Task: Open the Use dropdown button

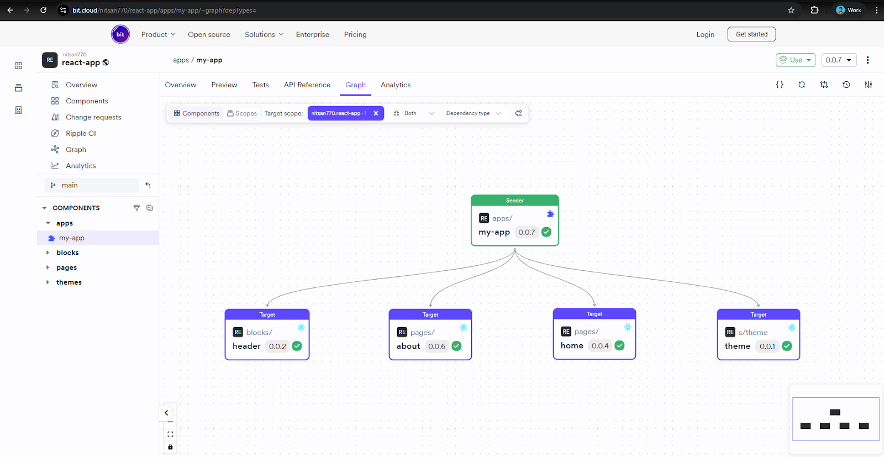Action: [796, 60]
